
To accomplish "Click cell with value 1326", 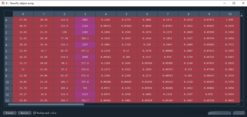I will pos(85,26).
